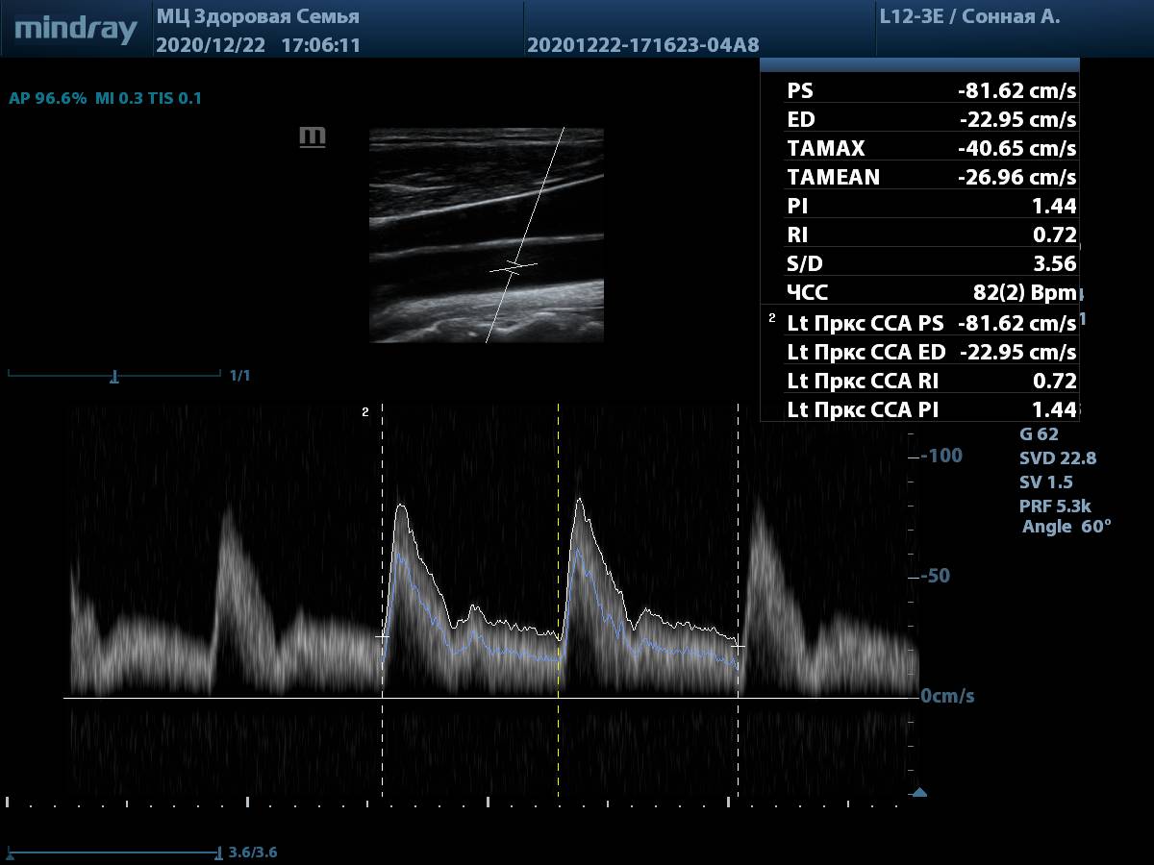Click the handle on the 3.6/3.6 cine bar
1154x865 pixels.
coord(220,853)
